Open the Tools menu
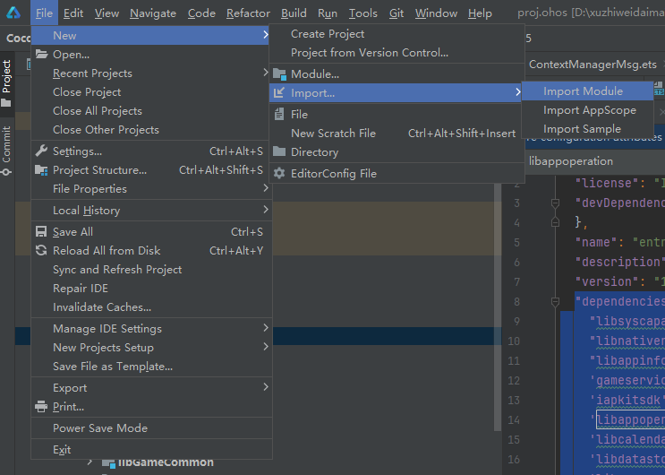The height and width of the screenshot is (475, 665). pyautogui.click(x=363, y=13)
